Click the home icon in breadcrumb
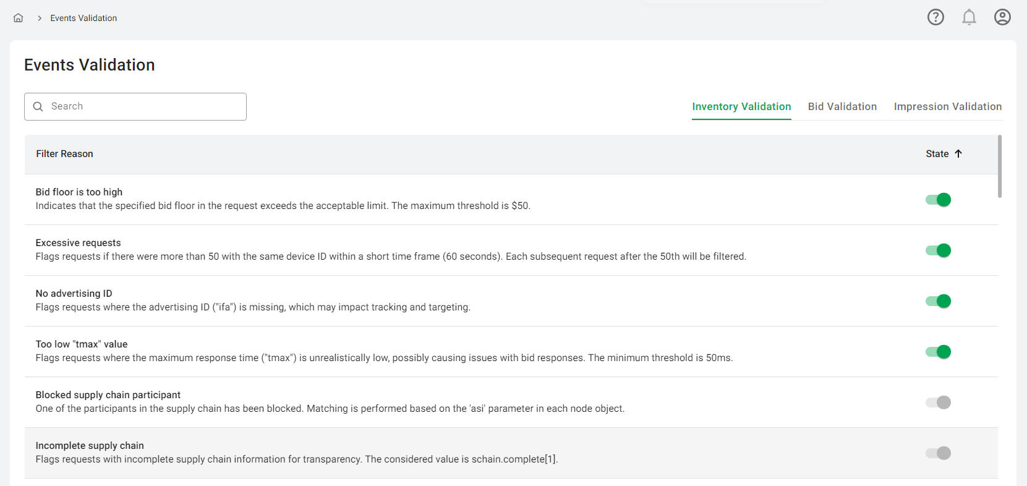 [x=19, y=18]
